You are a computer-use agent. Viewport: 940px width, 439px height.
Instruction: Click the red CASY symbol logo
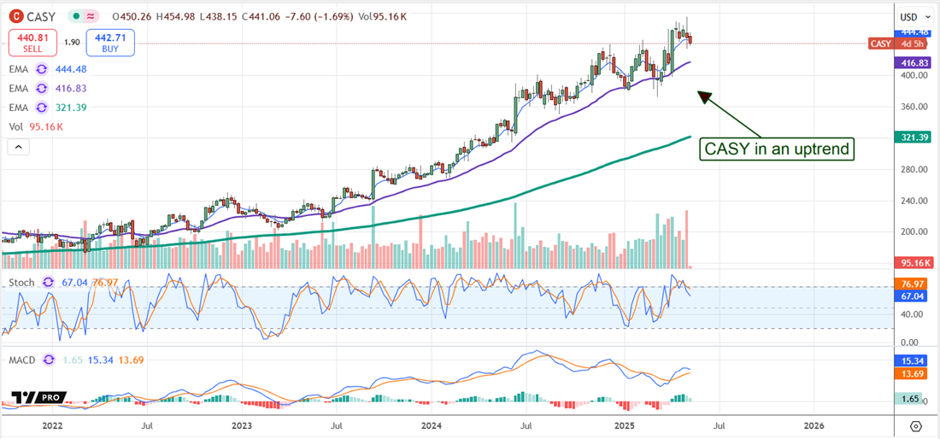click(15, 15)
